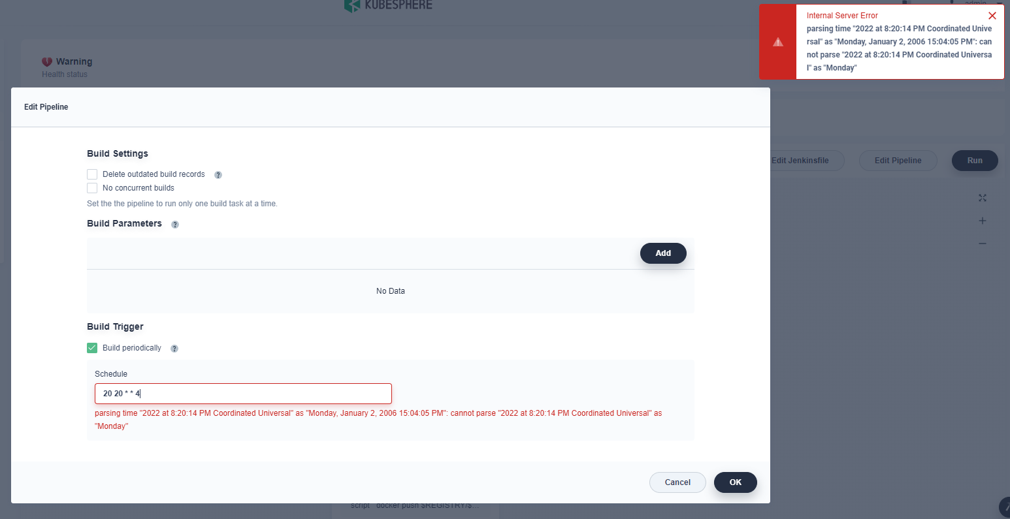This screenshot has height=519, width=1010.
Task: Enable No concurrent builds
Action: coord(92,187)
